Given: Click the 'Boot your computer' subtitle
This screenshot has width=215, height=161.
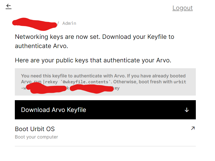Looking at the screenshot, I should [36, 137].
